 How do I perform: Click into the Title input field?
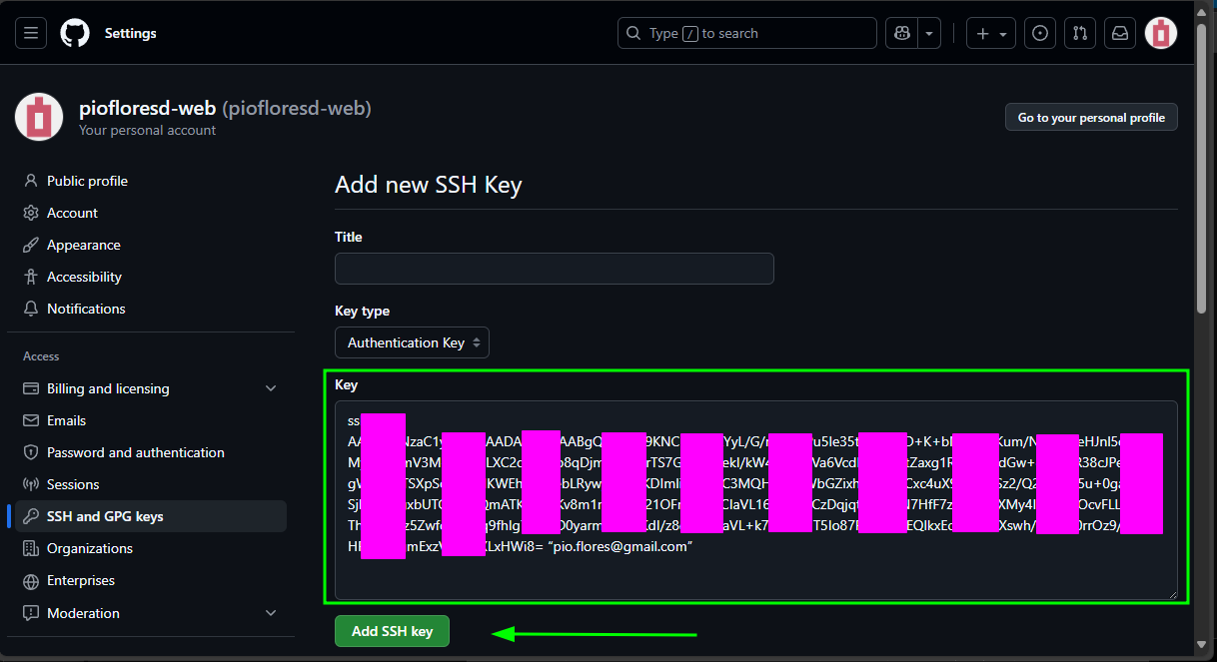[x=554, y=269]
